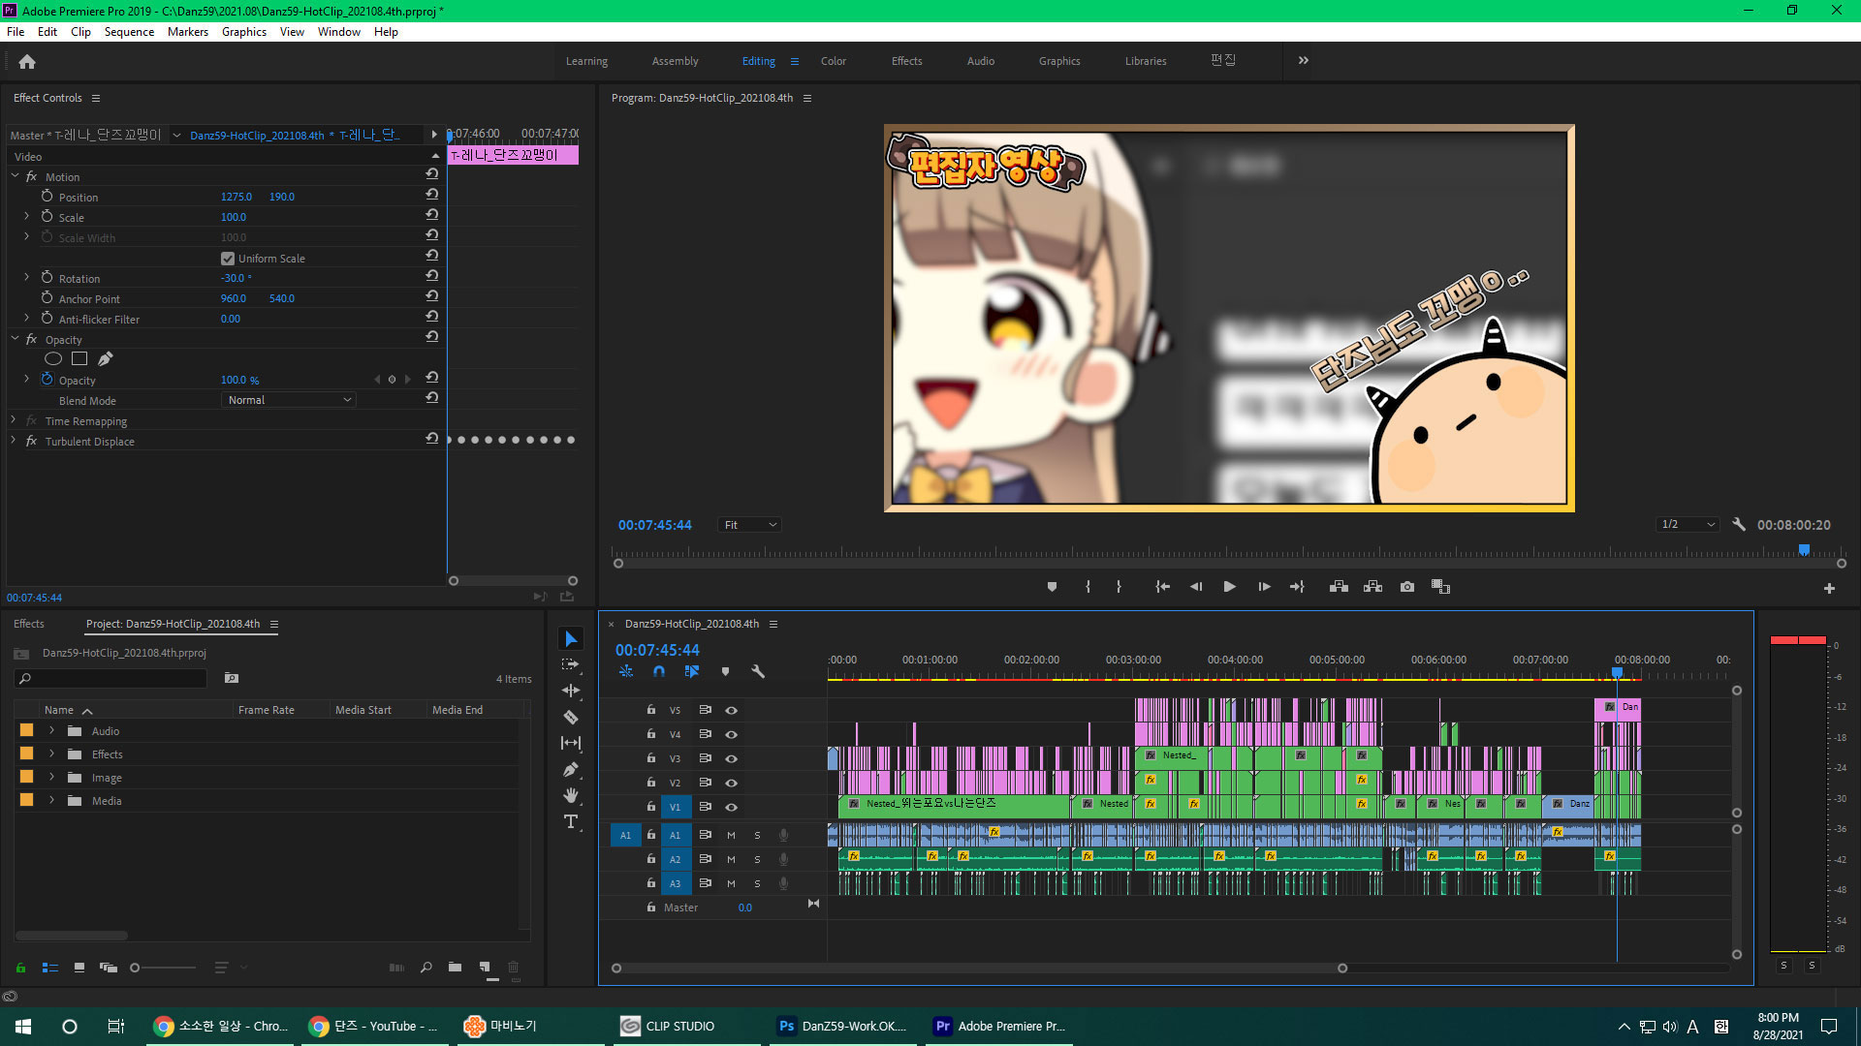Toggle V3 track output eye
The width and height of the screenshot is (1861, 1046).
click(x=732, y=758)
